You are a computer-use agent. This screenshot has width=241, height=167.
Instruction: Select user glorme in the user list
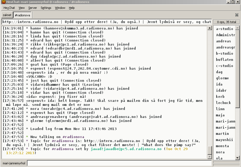tap(225, 78)
